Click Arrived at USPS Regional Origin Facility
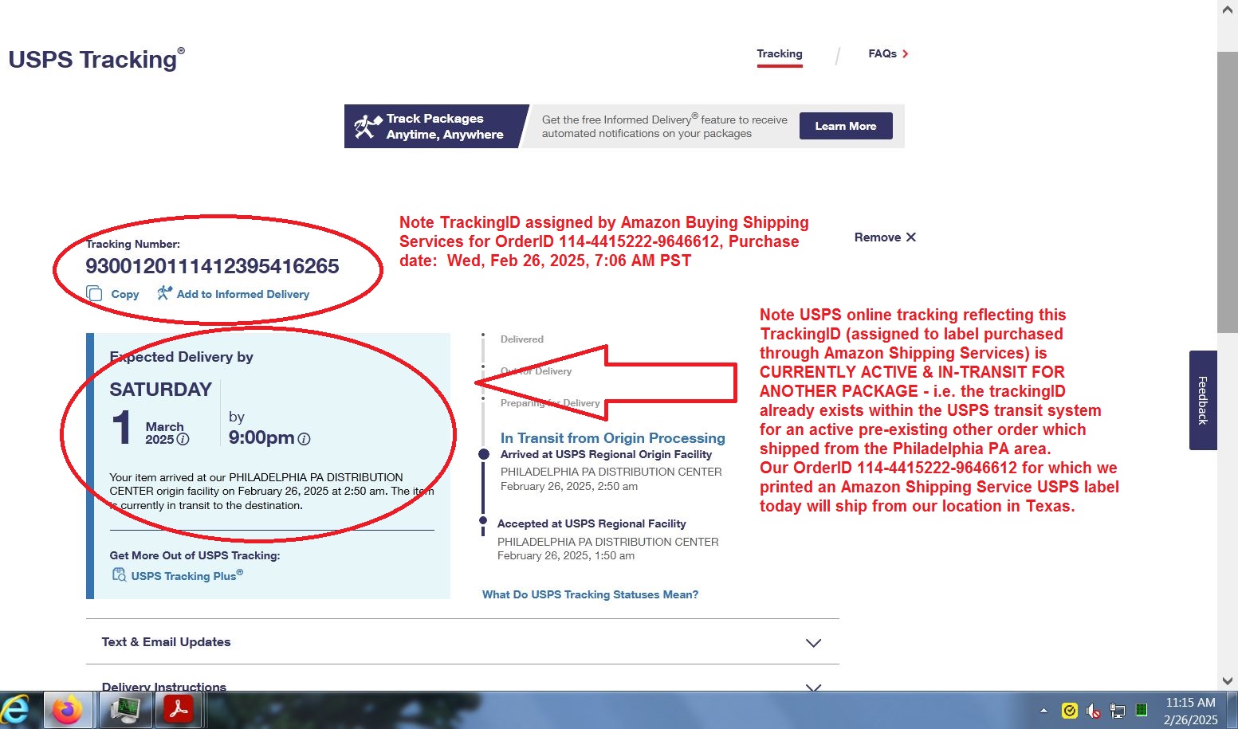The image size is (1238, 729). coord(606,454)
